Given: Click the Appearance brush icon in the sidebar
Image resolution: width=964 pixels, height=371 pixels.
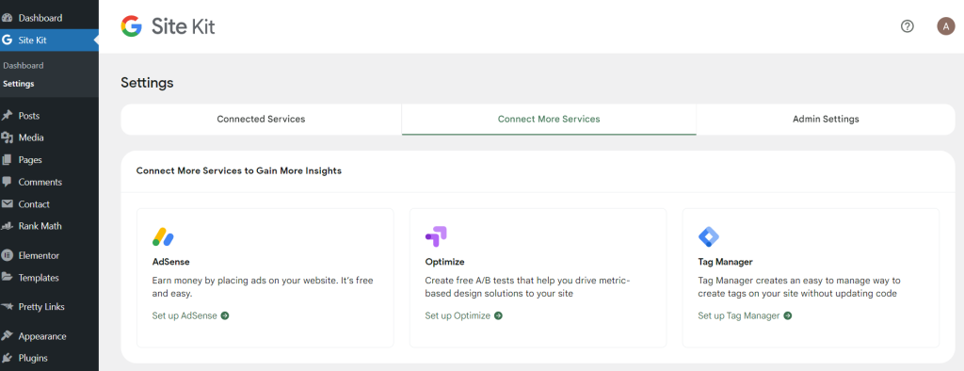Looking at the screenshot, I should (8, 336).
